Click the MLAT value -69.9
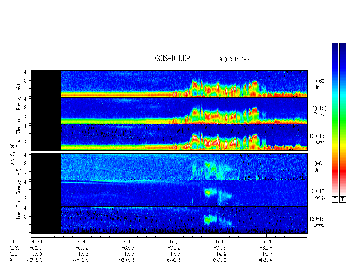 pyautogui.click(x=128, y=248)
